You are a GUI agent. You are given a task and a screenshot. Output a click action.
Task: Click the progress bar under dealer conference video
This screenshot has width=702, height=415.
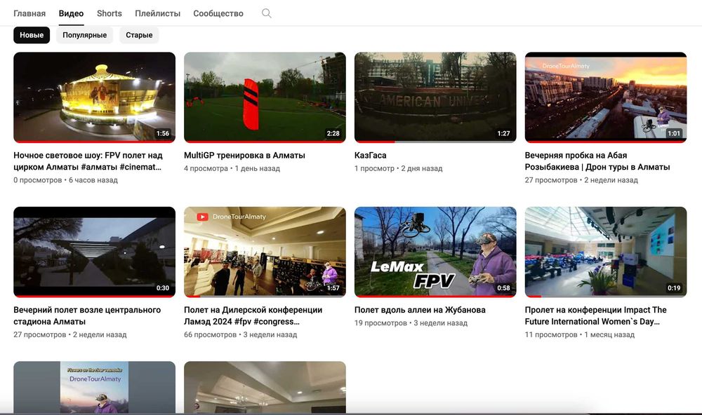(265, 296)
